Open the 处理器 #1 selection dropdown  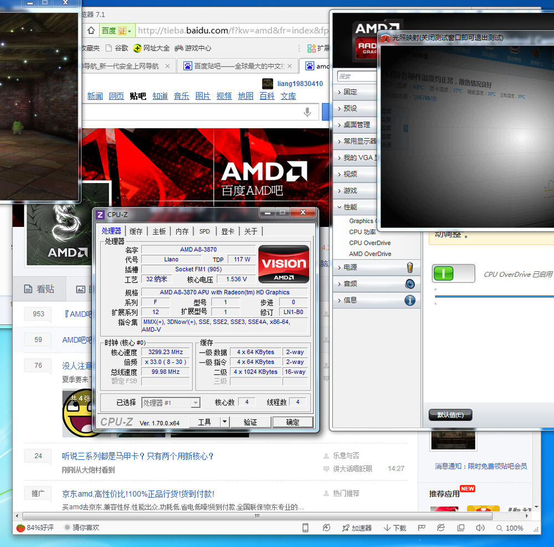pos(171,403)
